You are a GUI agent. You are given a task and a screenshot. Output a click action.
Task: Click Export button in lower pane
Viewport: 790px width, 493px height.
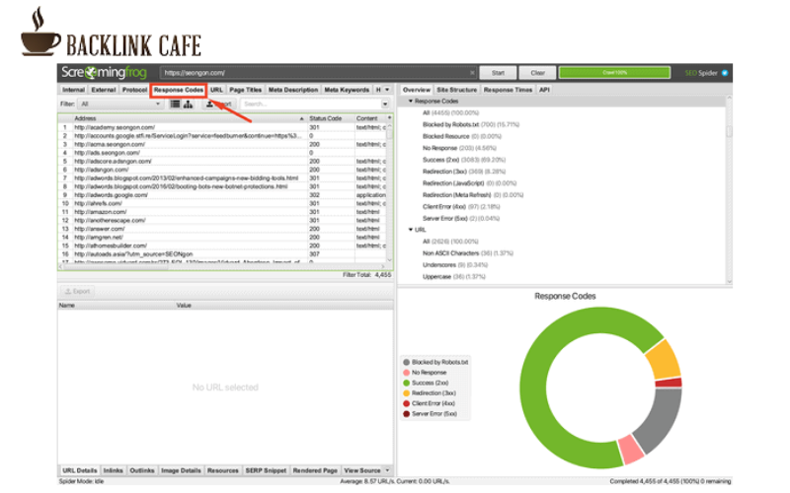pyautogui.click(x=78, y=291)
